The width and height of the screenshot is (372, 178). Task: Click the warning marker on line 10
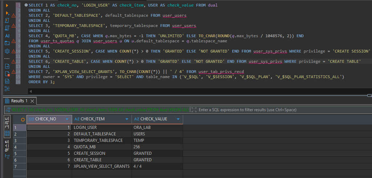click(x=13, y=51)
